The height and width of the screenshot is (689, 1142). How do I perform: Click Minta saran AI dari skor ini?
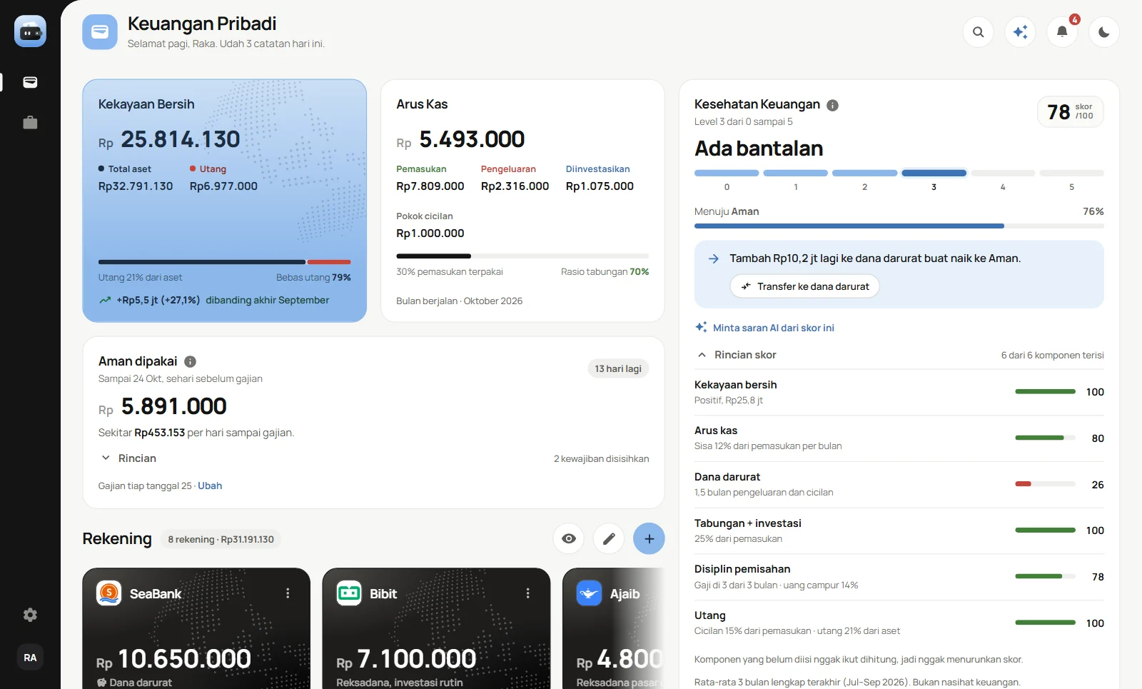pyautogui.click(x=764, y=328)
